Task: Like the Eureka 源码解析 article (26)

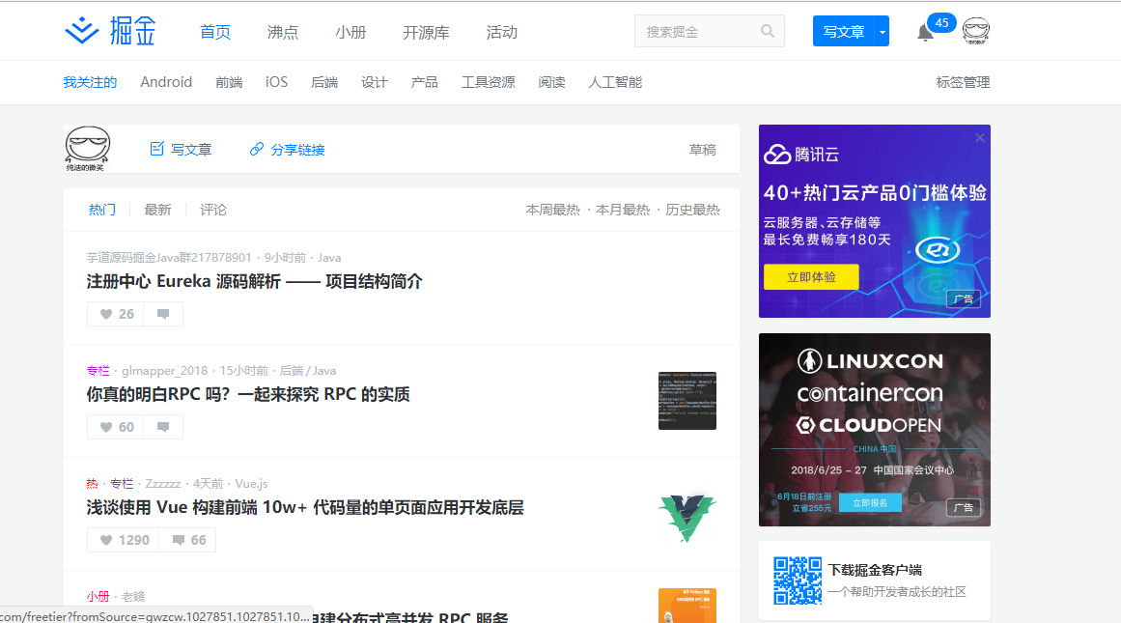Action: [116, 314]
